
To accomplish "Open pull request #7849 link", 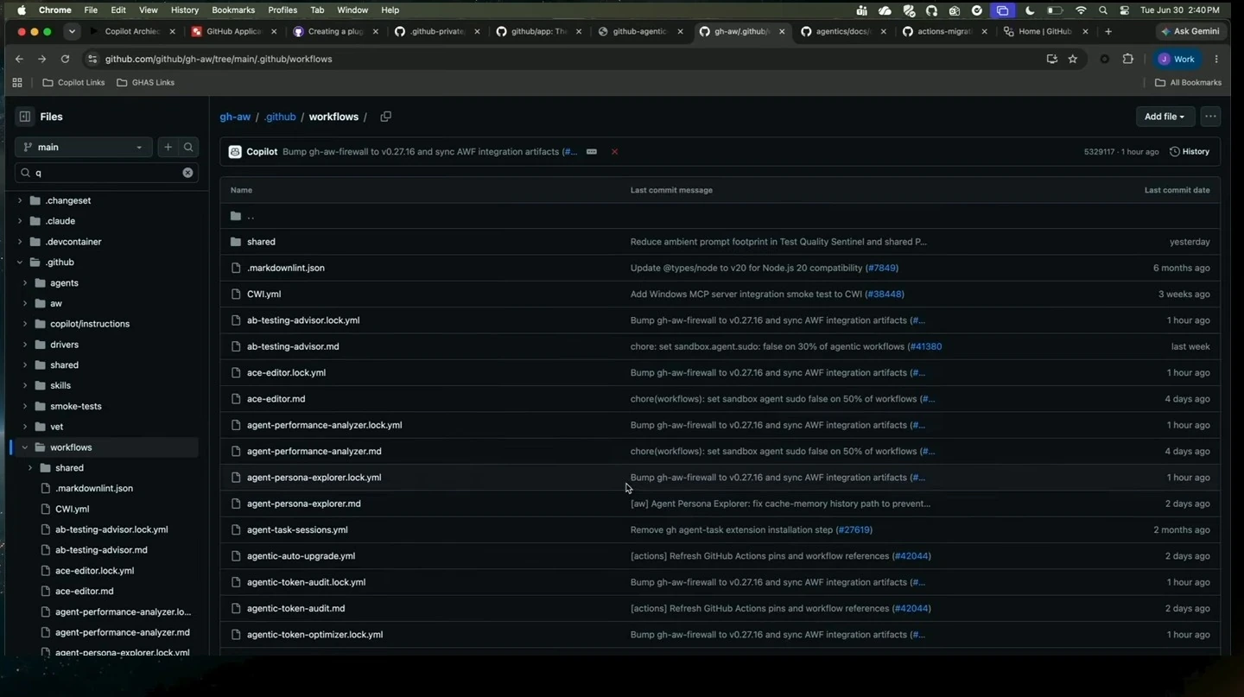I will tap(881, 268).
